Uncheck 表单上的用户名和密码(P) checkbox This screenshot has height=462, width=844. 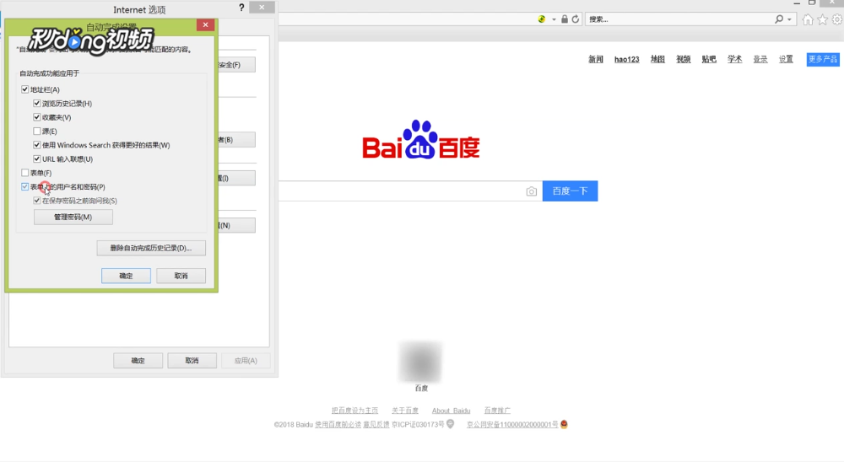click(24, 186)
